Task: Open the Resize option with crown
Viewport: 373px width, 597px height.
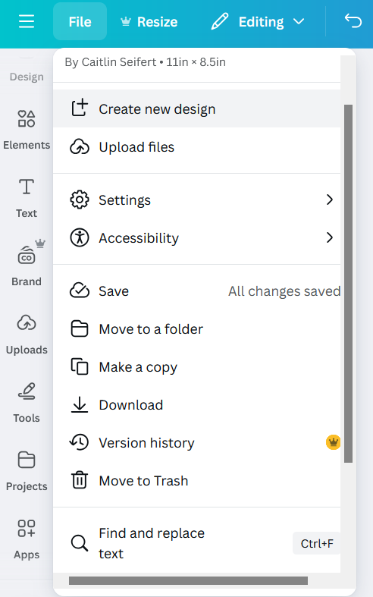Action: 149,22
